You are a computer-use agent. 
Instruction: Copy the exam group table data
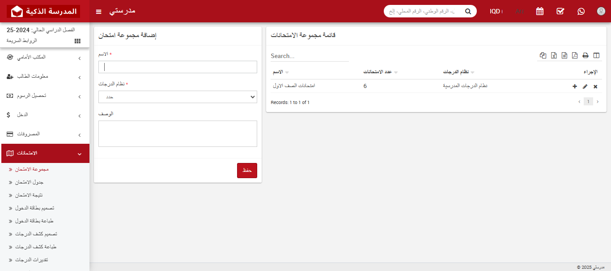(x=543, y=56)
